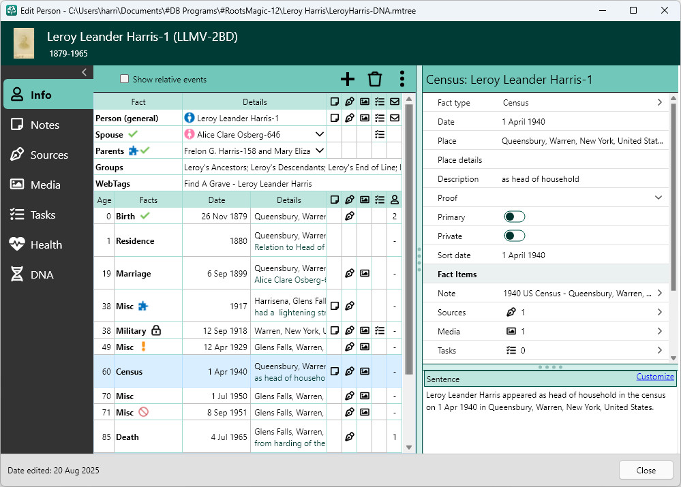Select the DNA tab

(47, 274)
